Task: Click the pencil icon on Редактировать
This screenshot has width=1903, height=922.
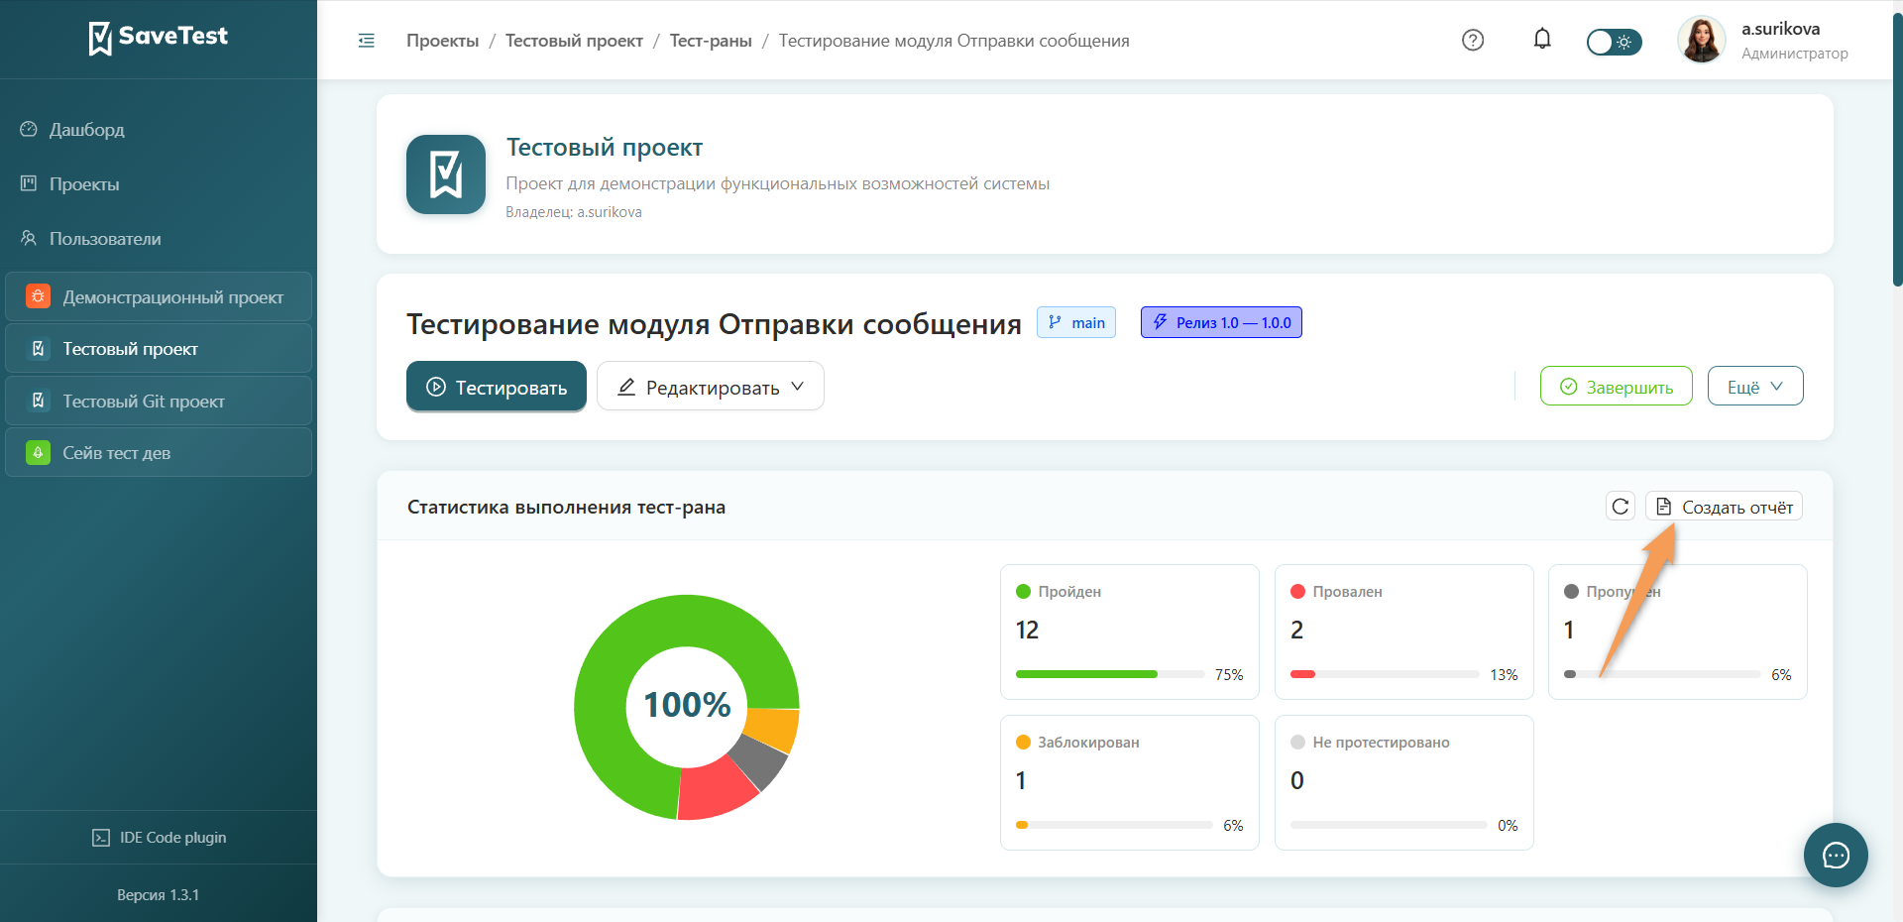Action: pos(626,387)
